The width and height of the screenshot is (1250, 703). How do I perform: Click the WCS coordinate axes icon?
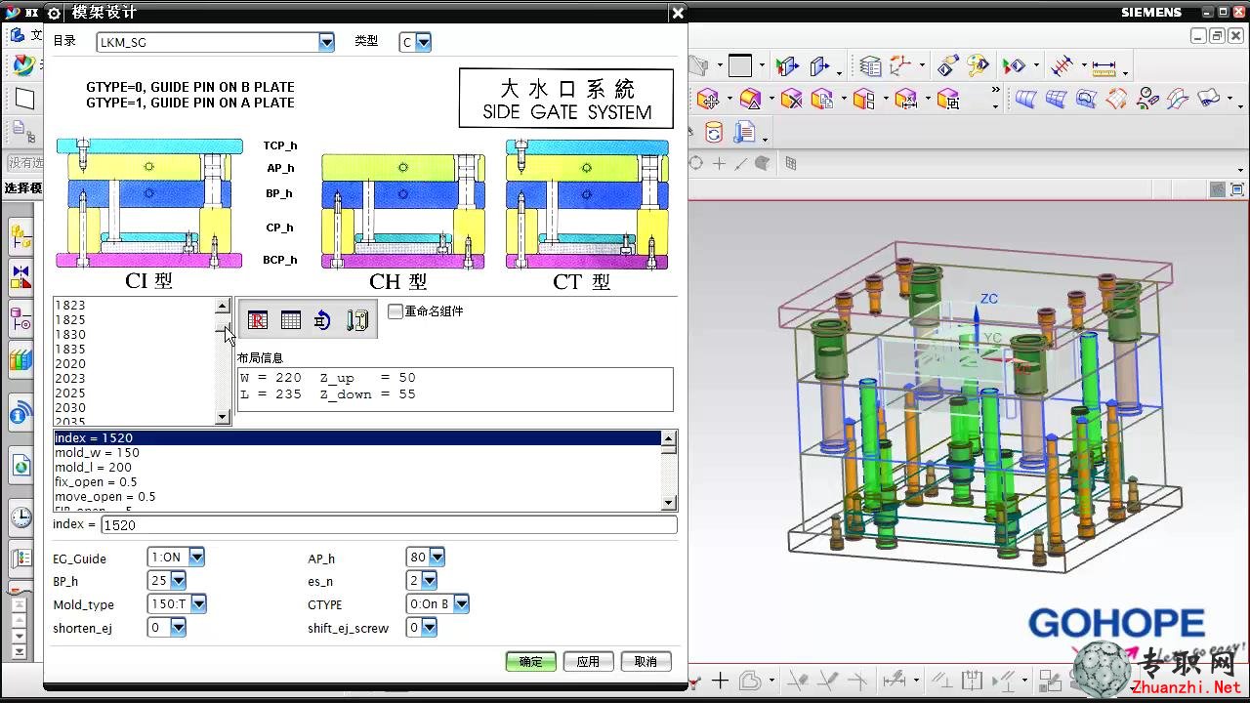pos(899,66)
